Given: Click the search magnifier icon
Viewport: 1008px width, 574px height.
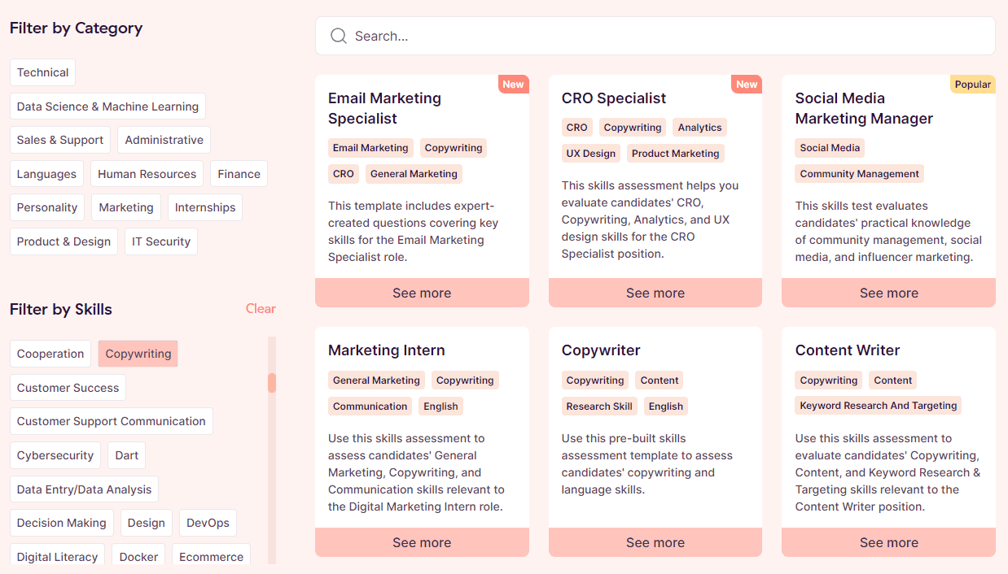Looking at the screenshot, I should tap(339, 36).
